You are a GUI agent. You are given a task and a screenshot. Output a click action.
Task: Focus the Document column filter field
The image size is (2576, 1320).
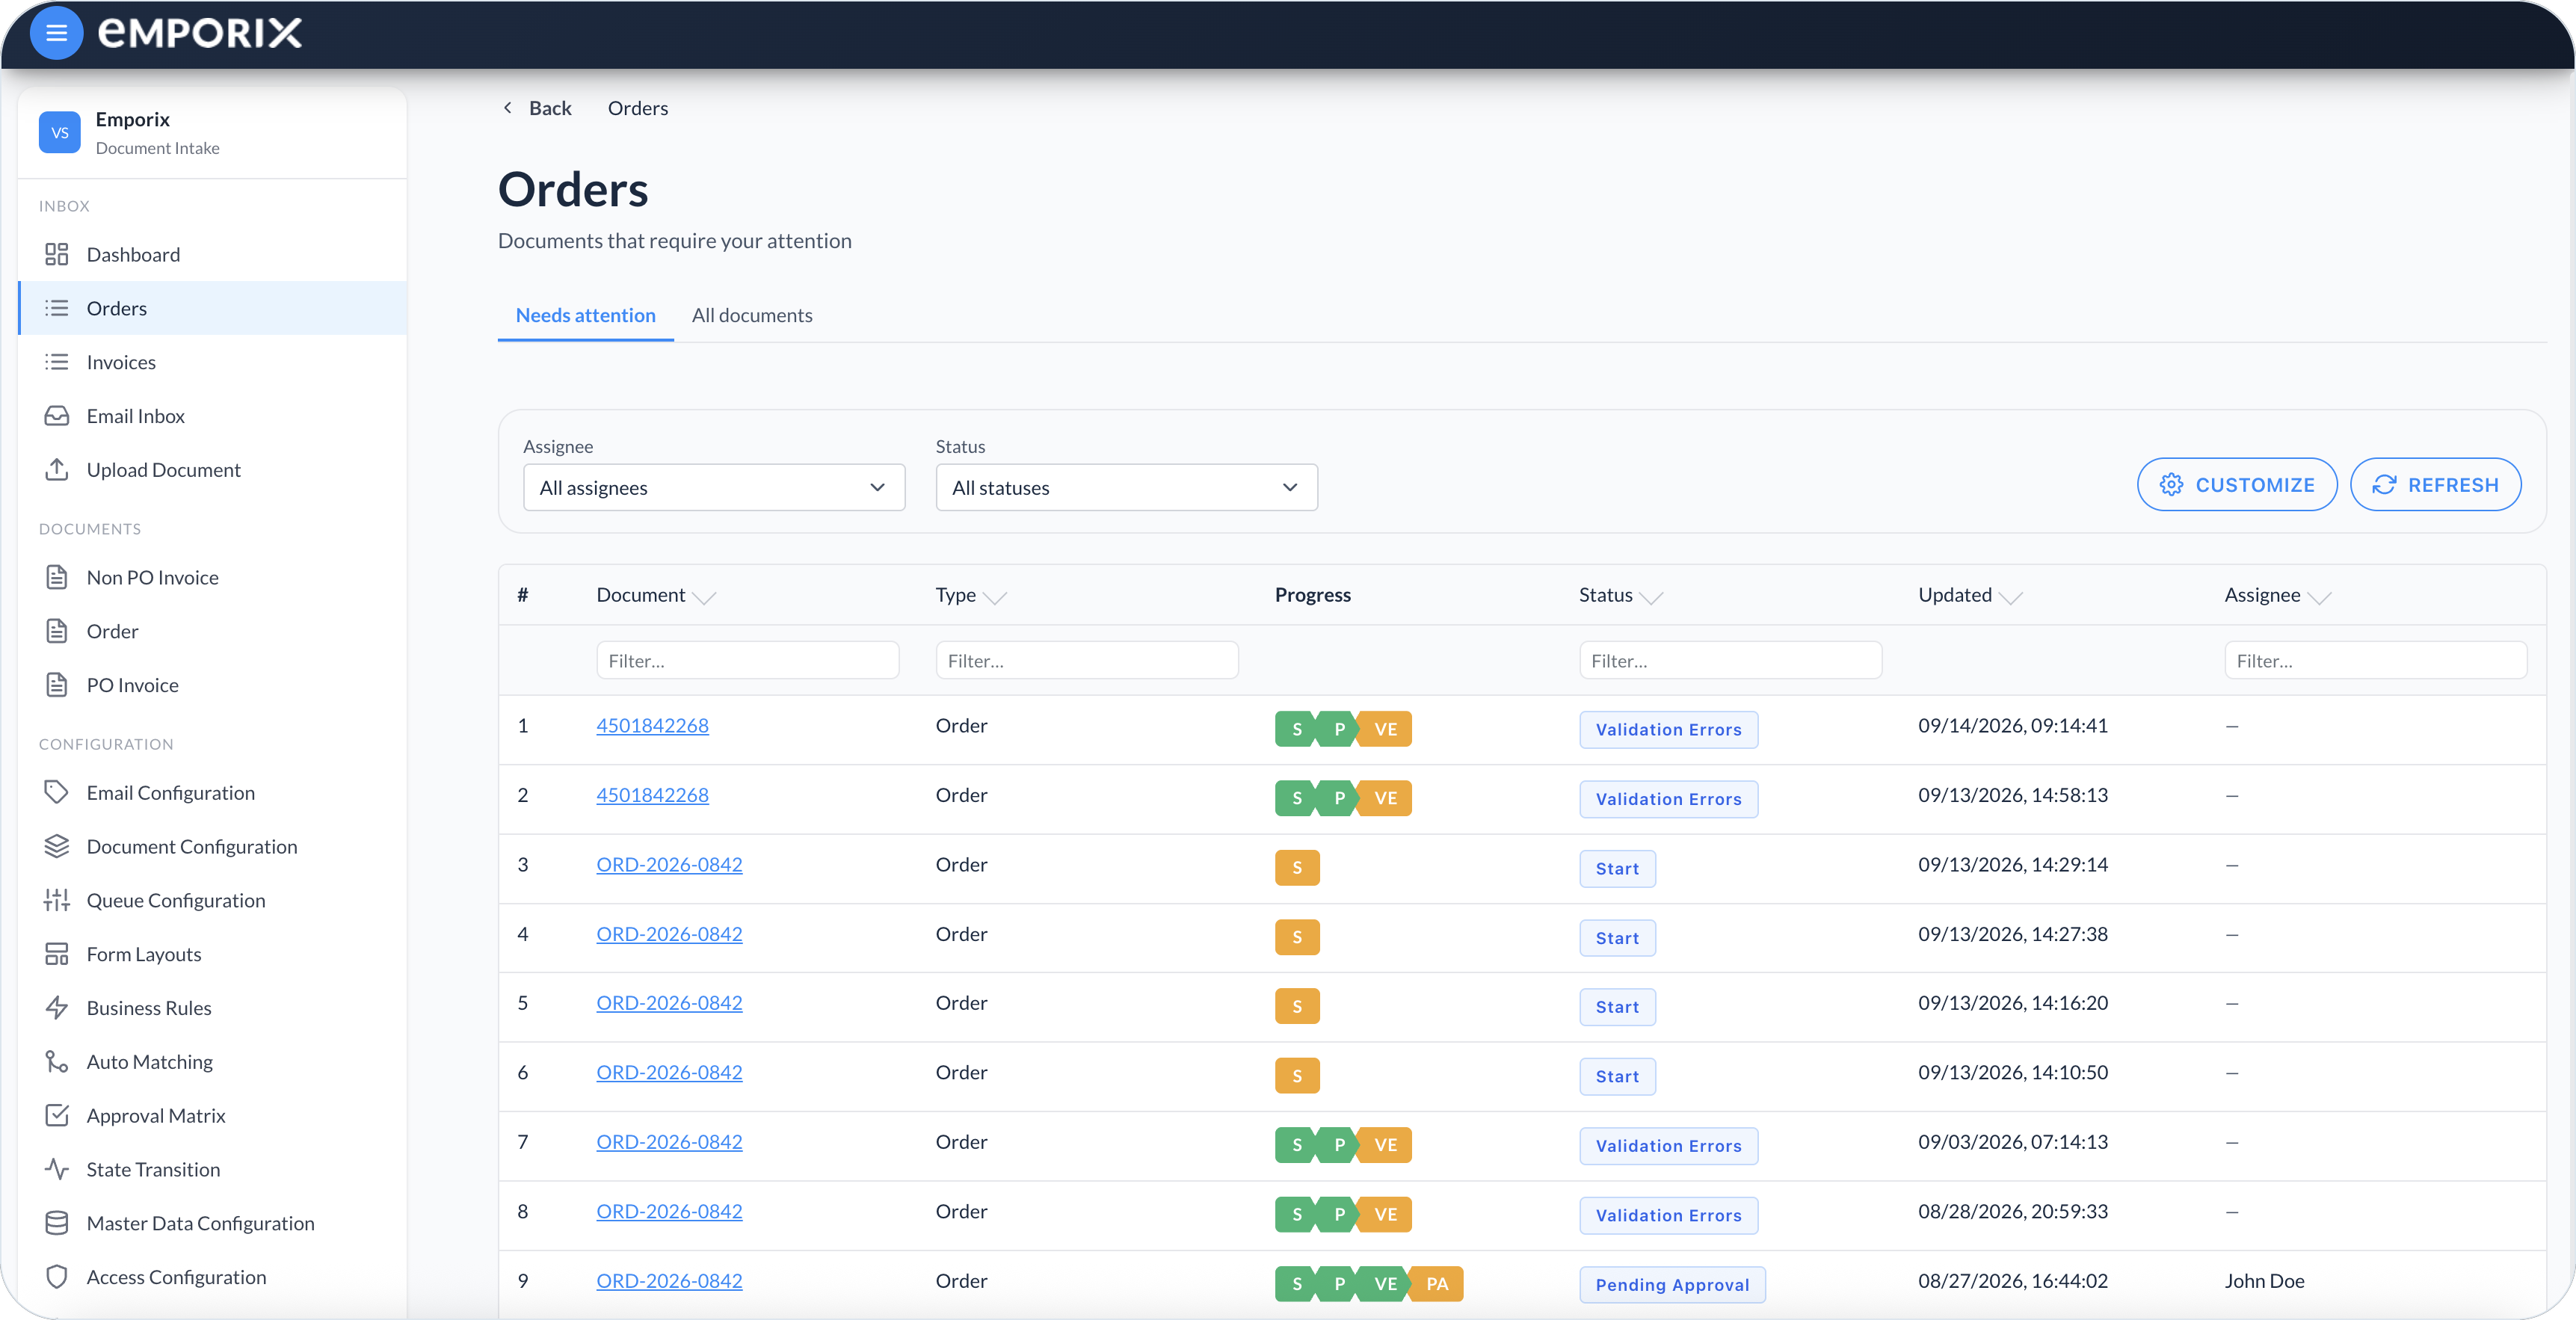[x=747, y=660]
